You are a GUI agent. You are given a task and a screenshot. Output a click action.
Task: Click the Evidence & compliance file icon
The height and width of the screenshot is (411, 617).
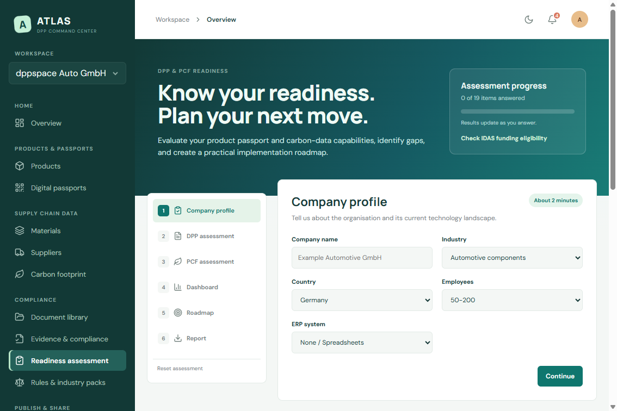tap(20, 339)
